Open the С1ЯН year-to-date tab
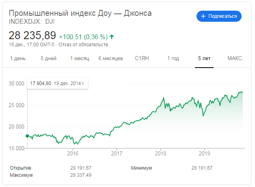This screenshot has width=255, height=187. point(142,59)
